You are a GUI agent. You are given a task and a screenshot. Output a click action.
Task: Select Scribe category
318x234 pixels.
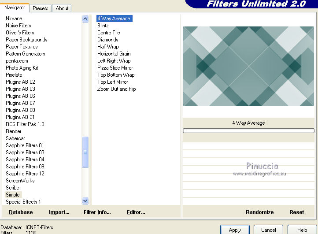tap(12, 188)
